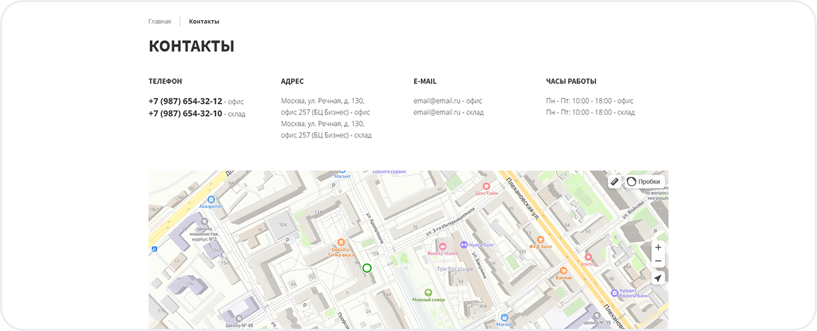817x331 pixels.
Task: Call the warehouse number +7 (987) 654-32-10
Action: (185, 113)
